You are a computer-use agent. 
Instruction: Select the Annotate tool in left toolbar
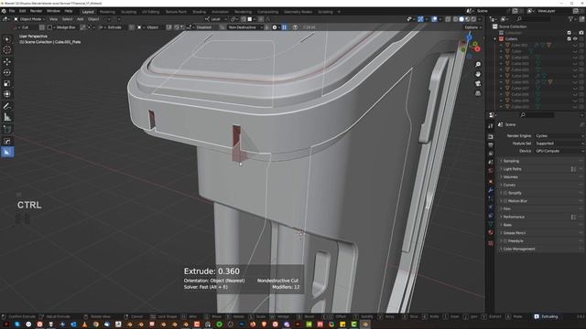[x=7, y=106]
